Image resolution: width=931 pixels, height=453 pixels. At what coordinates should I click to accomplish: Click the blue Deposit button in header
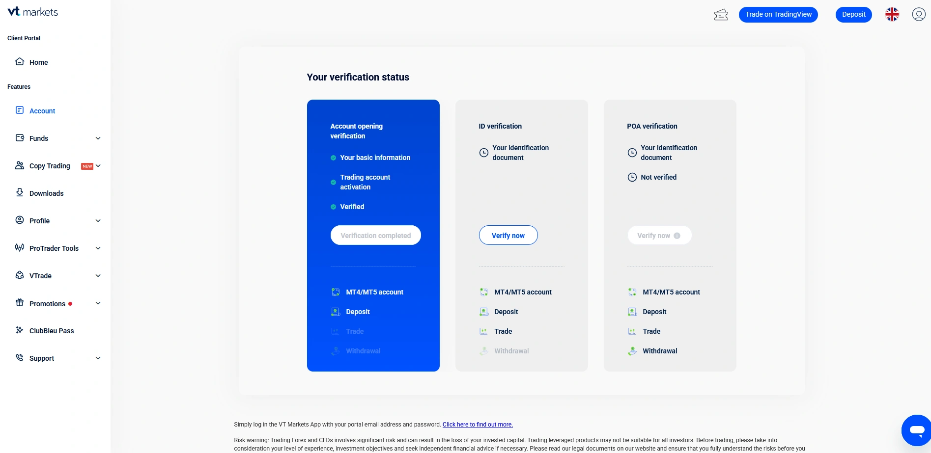click(853, 14)
